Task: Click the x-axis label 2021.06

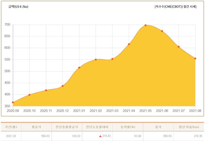Action: point(162,111)
